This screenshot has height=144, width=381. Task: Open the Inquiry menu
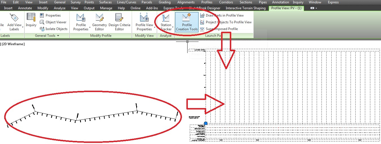pyautogui.click(x=298, y=2)
